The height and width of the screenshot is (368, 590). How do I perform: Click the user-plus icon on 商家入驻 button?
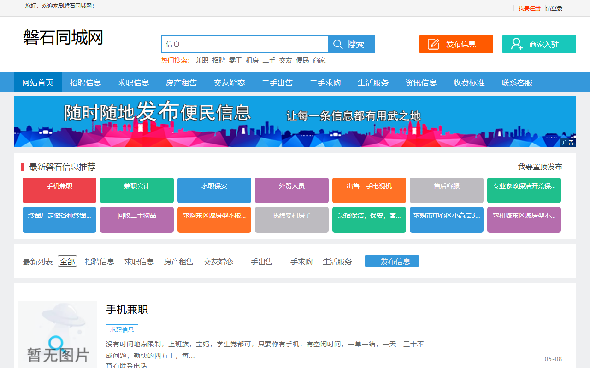[517, 44]
